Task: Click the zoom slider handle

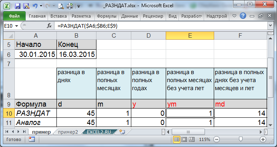Action: coord(241,139)
